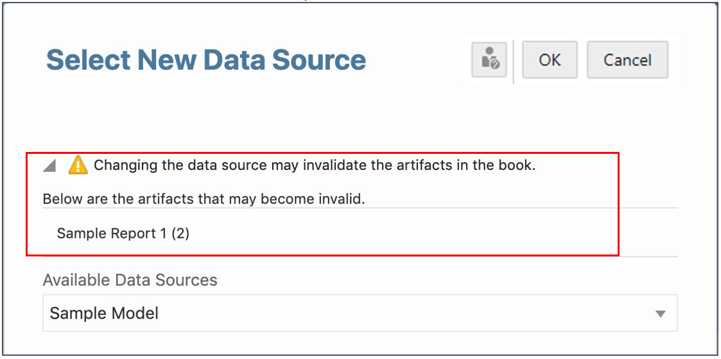Open the User Assistance help icon
Image resolution: width=721 pixels, height=359 pixels.
point(489,60)
